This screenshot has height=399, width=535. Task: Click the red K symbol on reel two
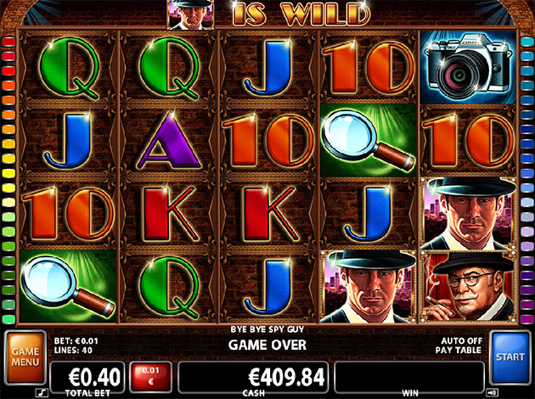click(170, 214)
